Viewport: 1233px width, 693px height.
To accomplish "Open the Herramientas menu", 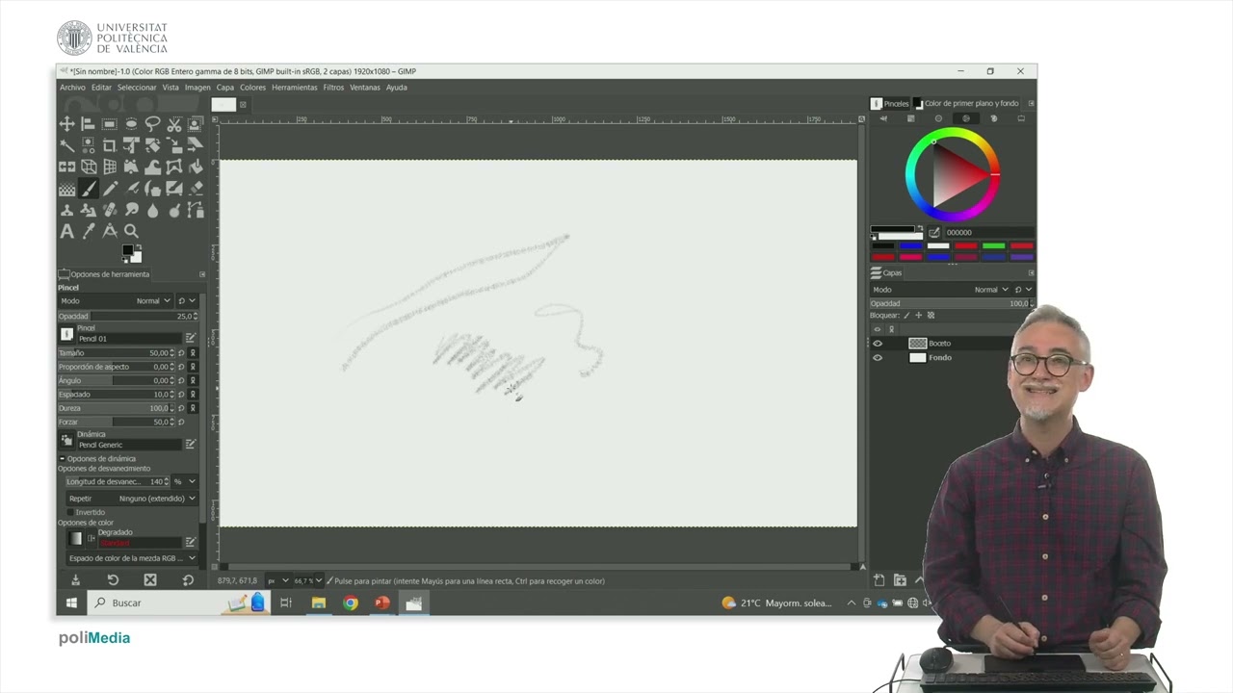I will coord(294,88).
